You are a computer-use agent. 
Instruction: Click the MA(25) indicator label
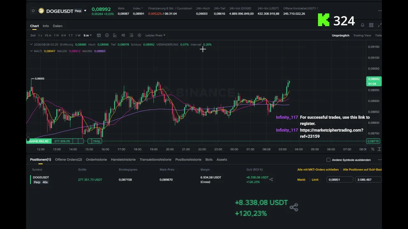62,51
